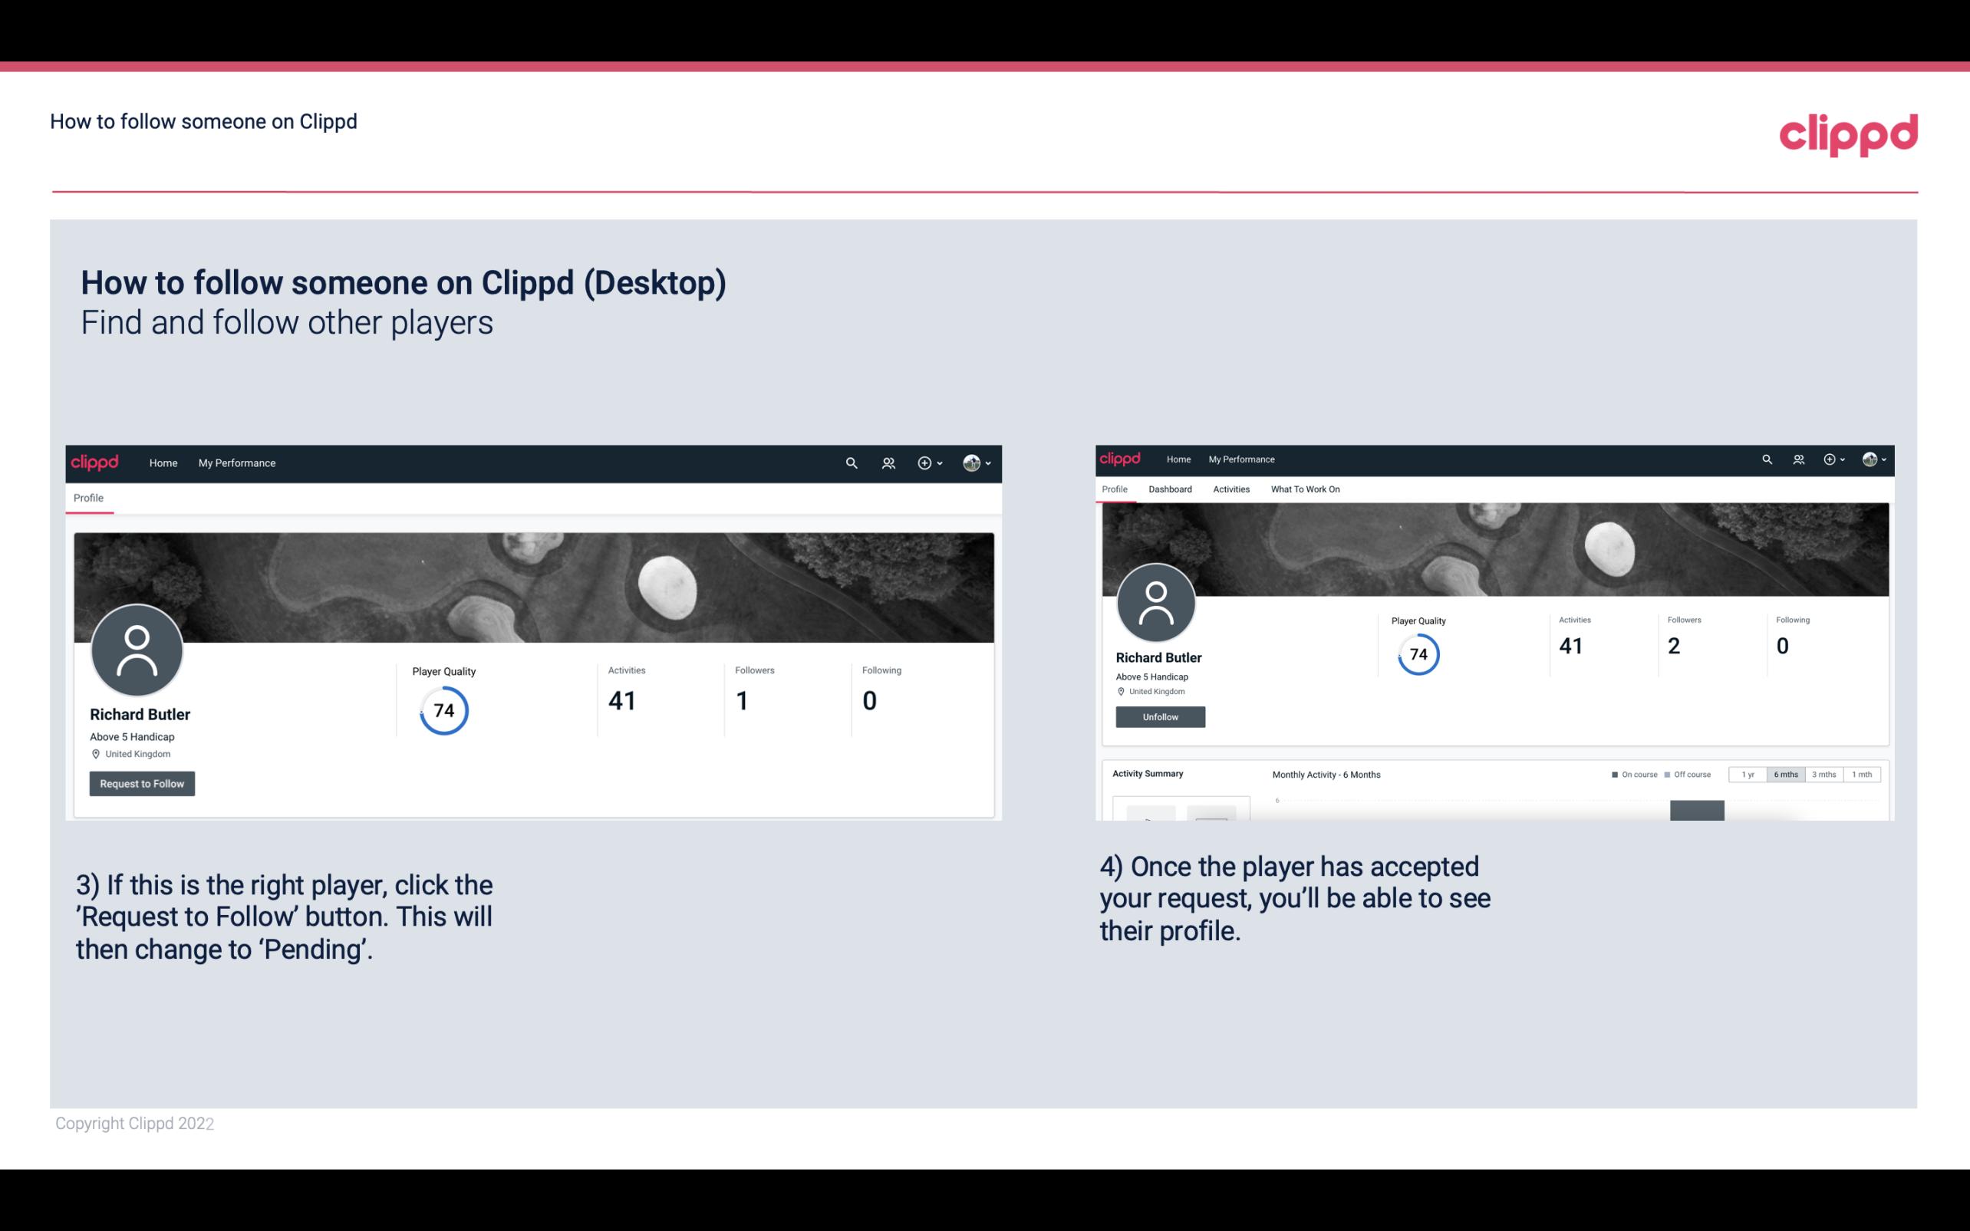
Task: Expand the settings dropdown in top navbar
Action: 979,462
